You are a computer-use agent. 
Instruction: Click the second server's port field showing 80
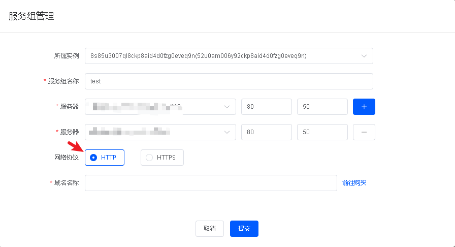point(266,132)
